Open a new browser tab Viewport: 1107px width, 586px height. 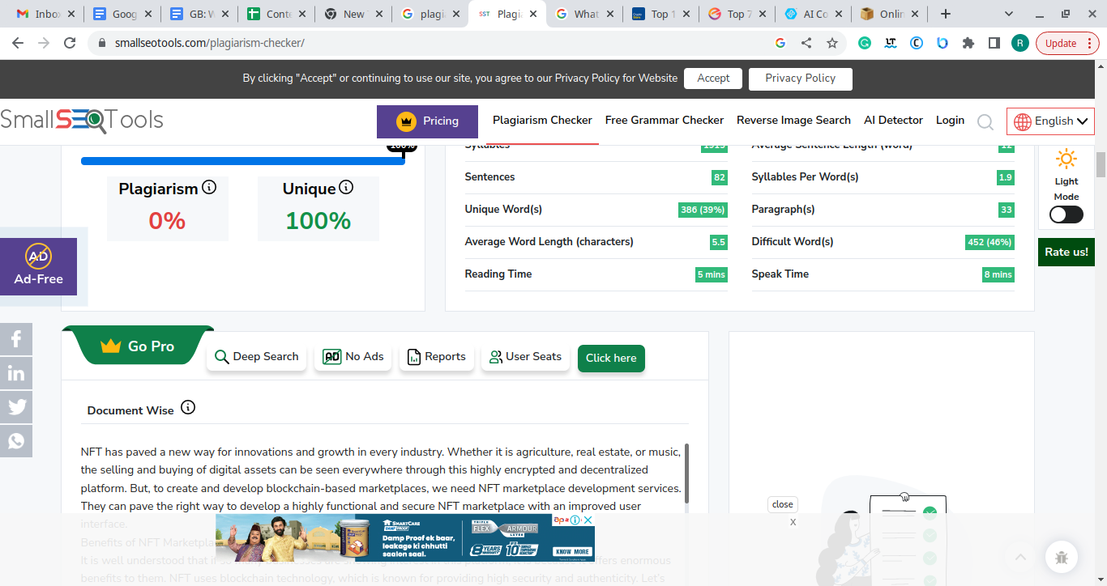click(x=945, y=14)
